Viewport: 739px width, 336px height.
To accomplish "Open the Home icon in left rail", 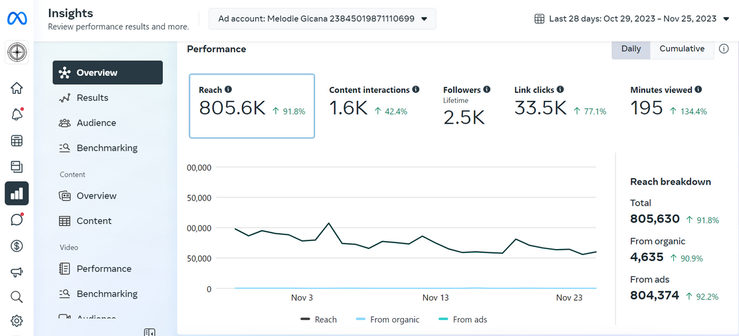I will coord(17,88).
